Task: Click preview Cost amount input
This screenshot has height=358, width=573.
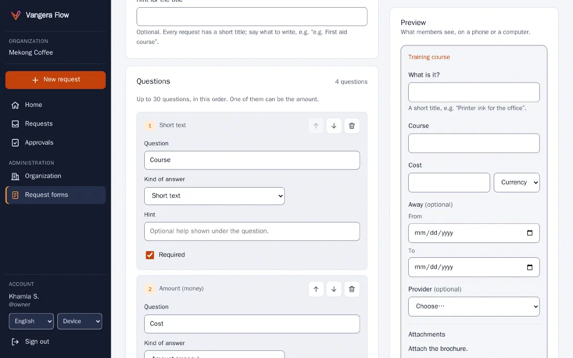Action: tap(449, 182)
